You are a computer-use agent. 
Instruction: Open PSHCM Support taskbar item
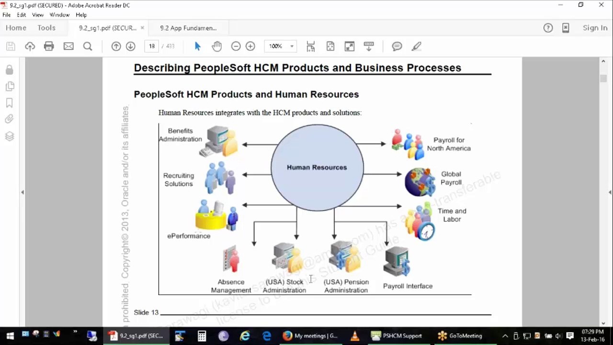click(x=397, y=336)
